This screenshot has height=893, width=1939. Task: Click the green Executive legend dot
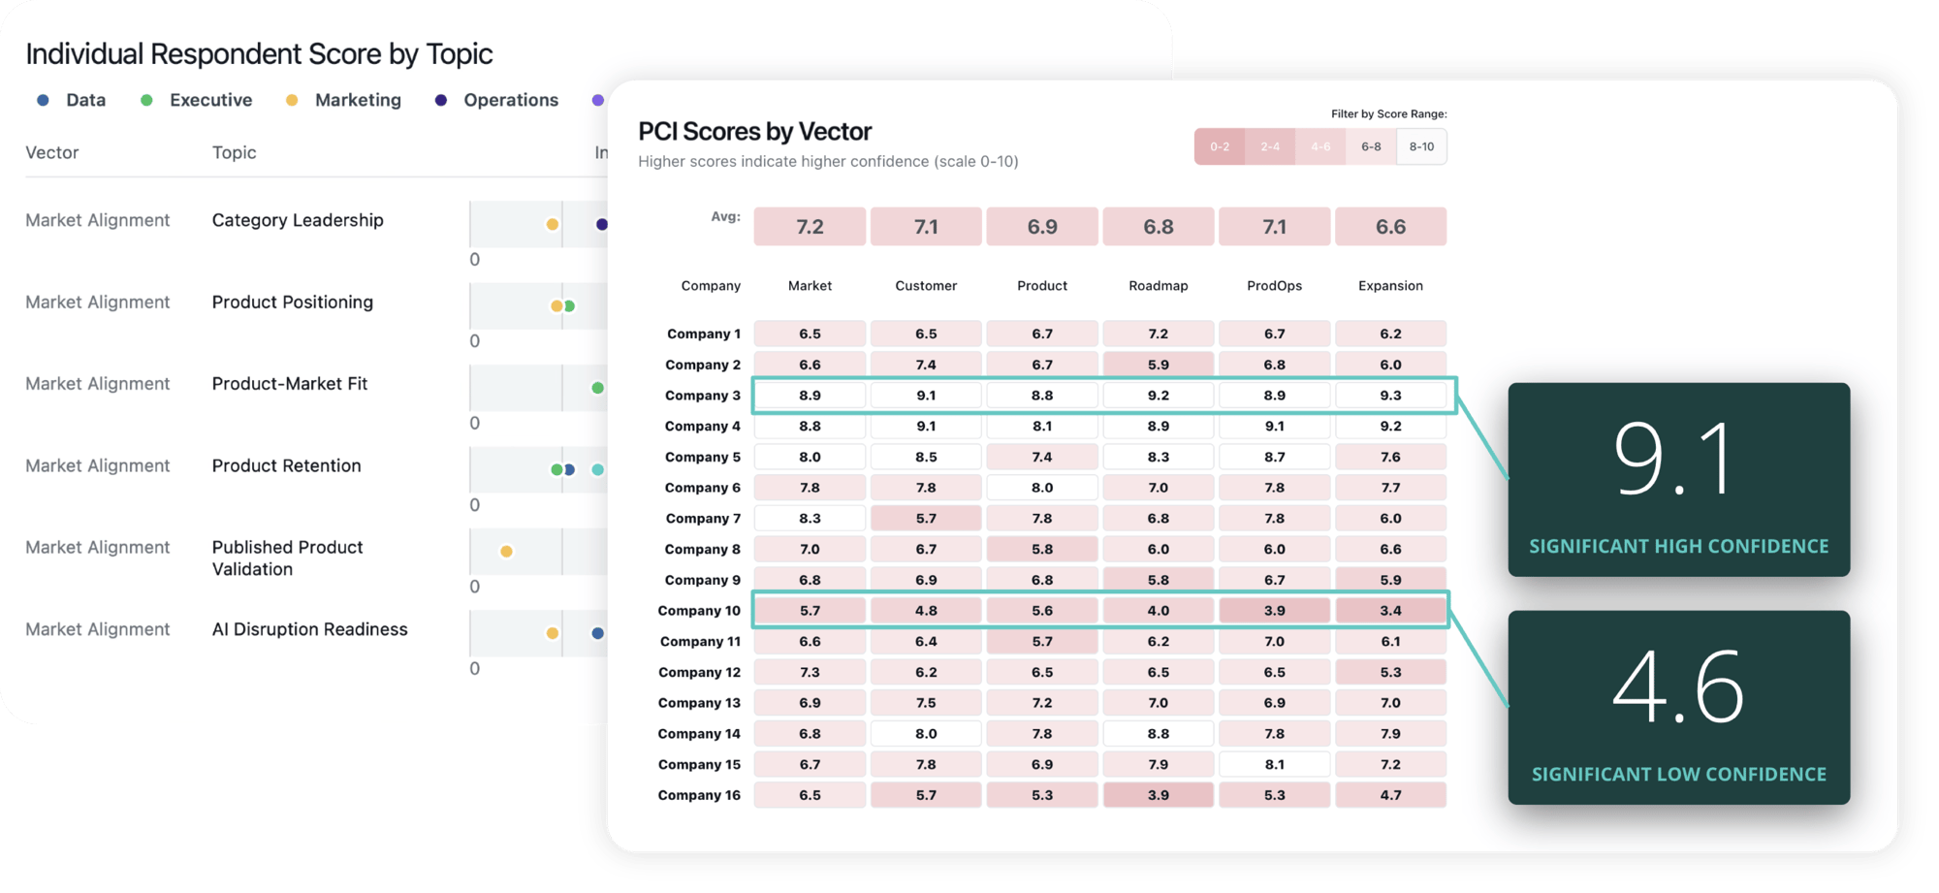click(146, 100)
